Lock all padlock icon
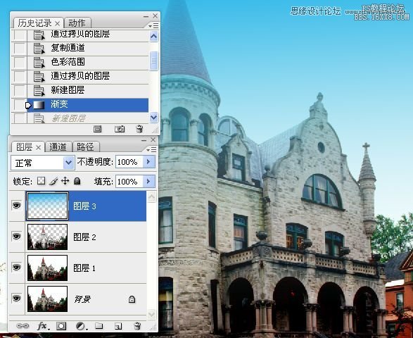 (77, 181)
